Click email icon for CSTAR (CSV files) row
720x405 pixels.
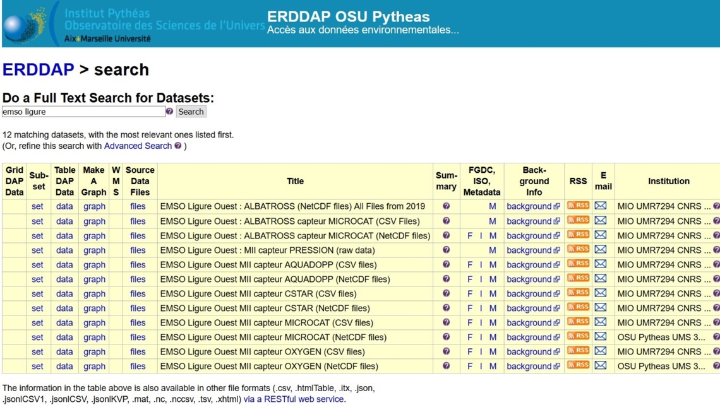[601, 293]
